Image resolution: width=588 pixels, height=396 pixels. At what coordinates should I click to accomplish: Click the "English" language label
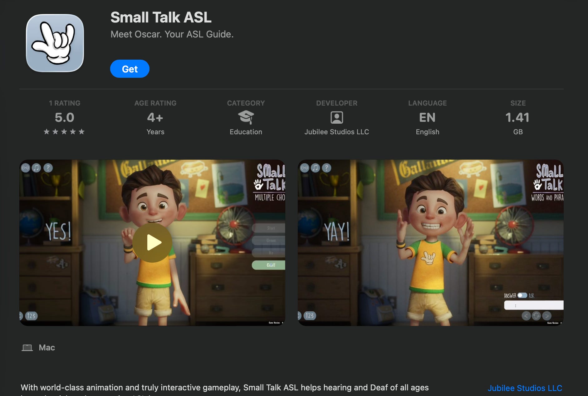pyautogui.click(x=428, y=132)
